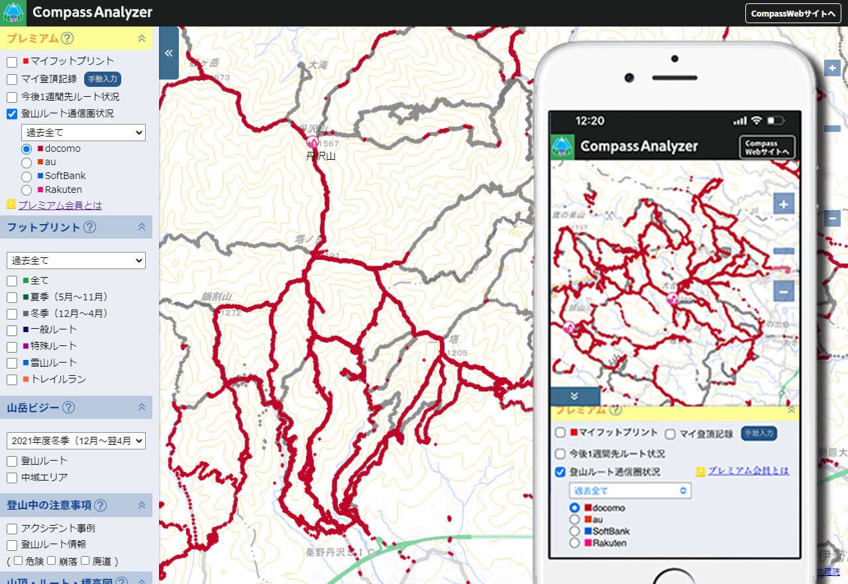Tap the phone's Compass logo icon
The width and height of the screenshot is (848, 584).
tap(562, 146)
